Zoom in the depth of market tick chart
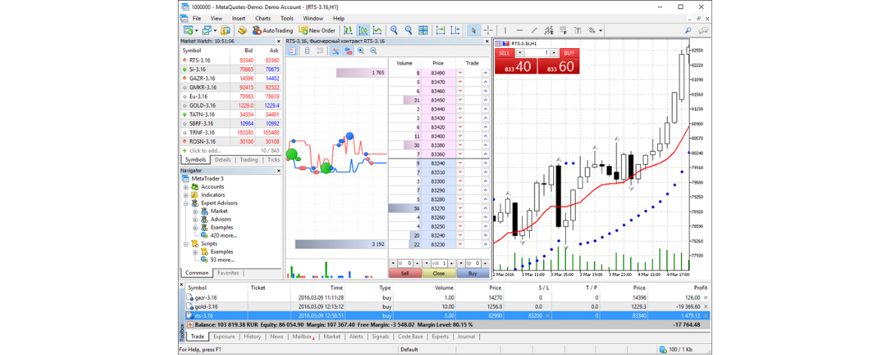The width and height of the screenshot is (890, 355). [361, 50]
